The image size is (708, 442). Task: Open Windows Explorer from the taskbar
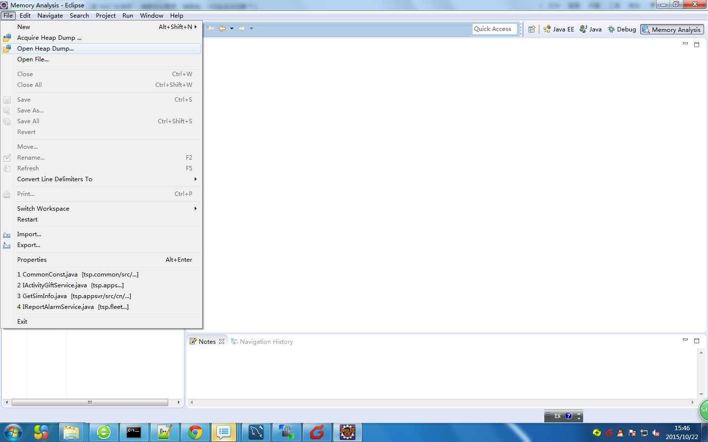click(71, 433)
